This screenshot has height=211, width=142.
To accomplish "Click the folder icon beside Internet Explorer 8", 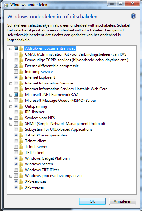I will [21, 77].
